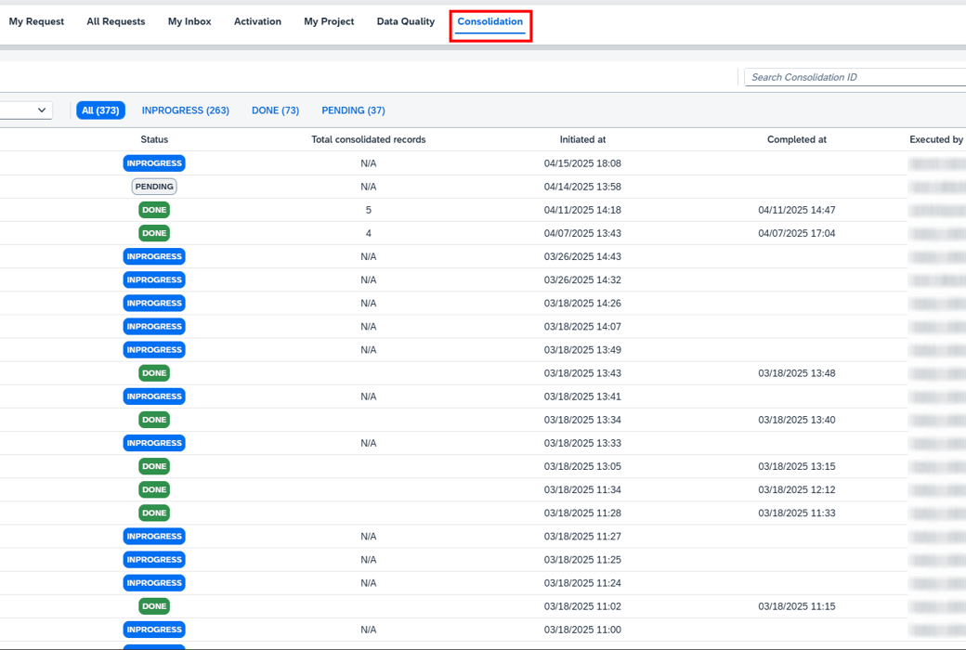Image resolution: width=966 pixels, height=650 pixels.
Task: Switch to Data Quality tab
Action: tap(405, 21)
